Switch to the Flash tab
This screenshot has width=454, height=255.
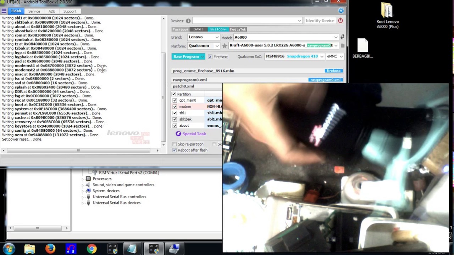pyautogui.click(x=16, y=11)
